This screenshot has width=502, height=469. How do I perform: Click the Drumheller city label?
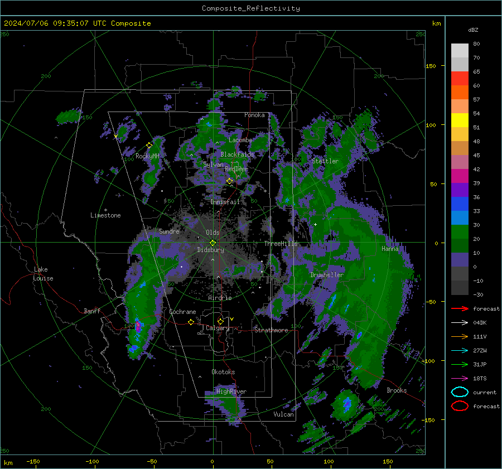click(x=327, y=275)
